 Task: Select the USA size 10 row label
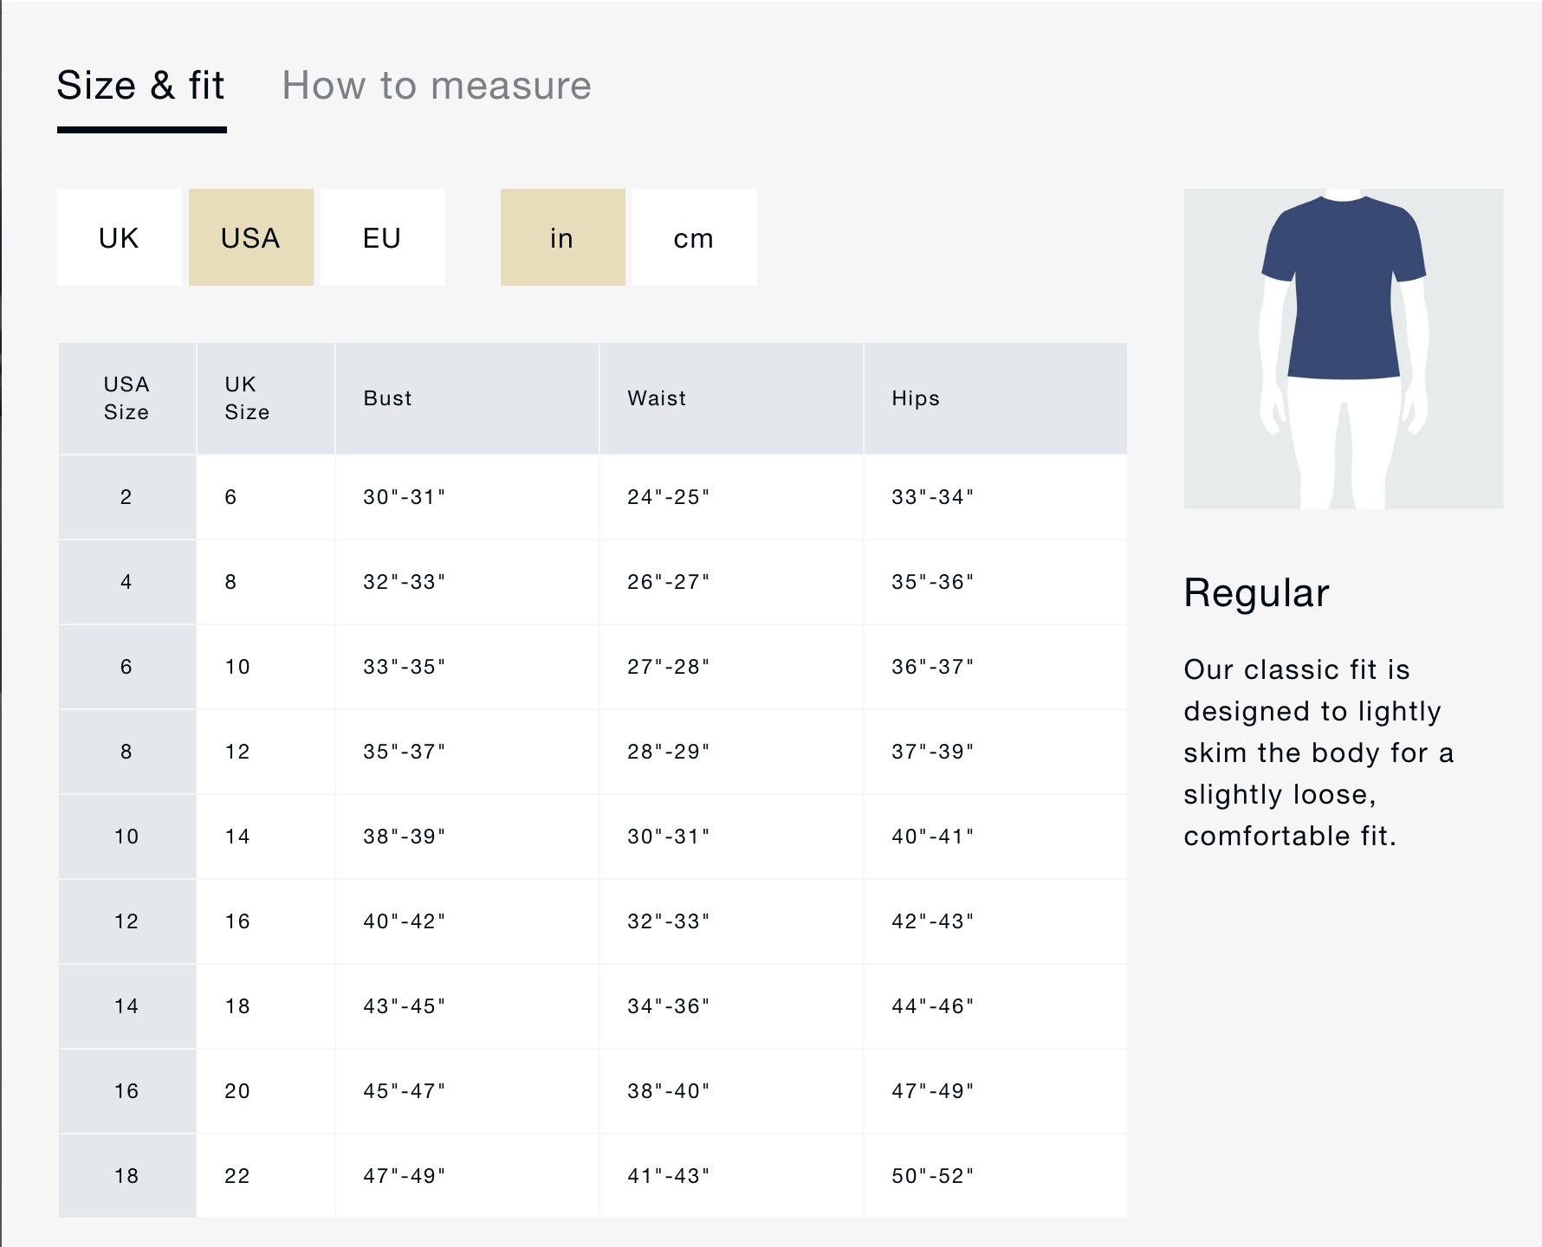126,837
